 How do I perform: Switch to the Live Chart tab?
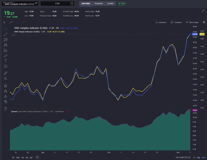[86, 3]
